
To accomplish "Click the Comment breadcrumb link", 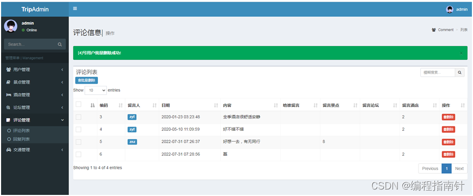I will point(446,30).
